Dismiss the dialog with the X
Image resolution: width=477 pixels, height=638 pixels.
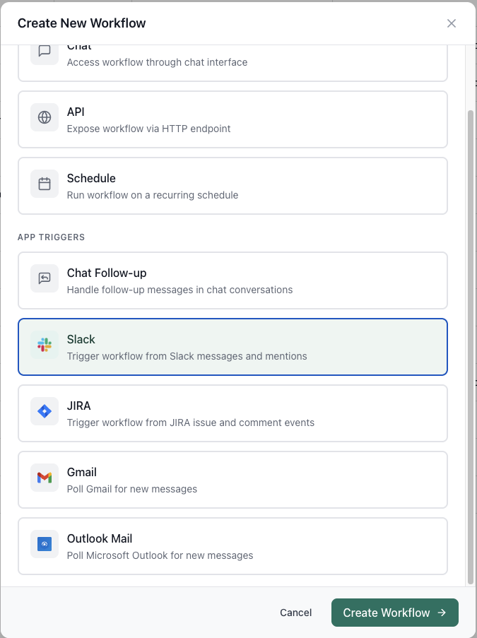pyautogui.click(x=452, y=23)
